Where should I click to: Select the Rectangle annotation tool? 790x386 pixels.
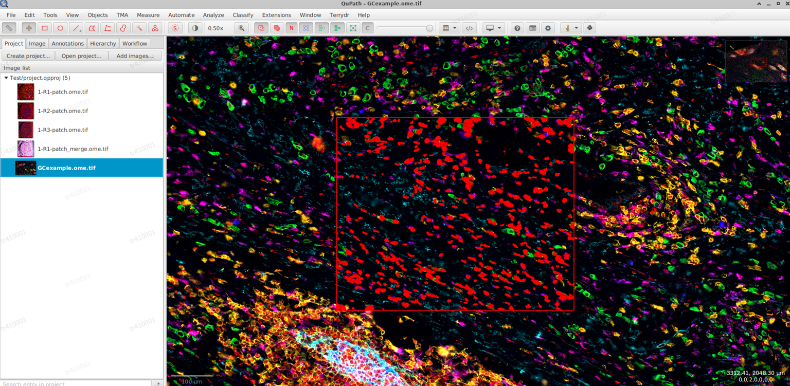click(x=45, y=28)
